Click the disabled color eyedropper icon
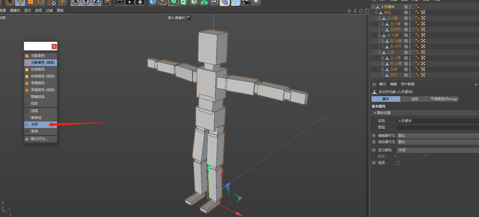Image resolution: width=479 pixels, height=217 pixels. [x=425, y=156]
